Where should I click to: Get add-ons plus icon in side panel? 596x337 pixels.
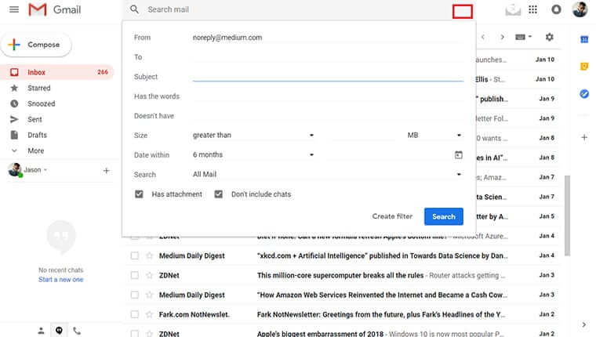point(584,137)
